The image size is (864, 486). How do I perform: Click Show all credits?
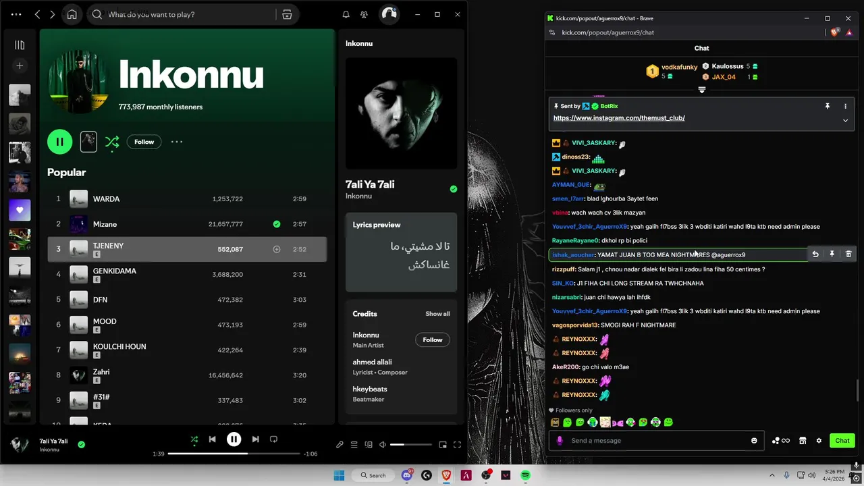pyautogui.click(x=437, y=314)
